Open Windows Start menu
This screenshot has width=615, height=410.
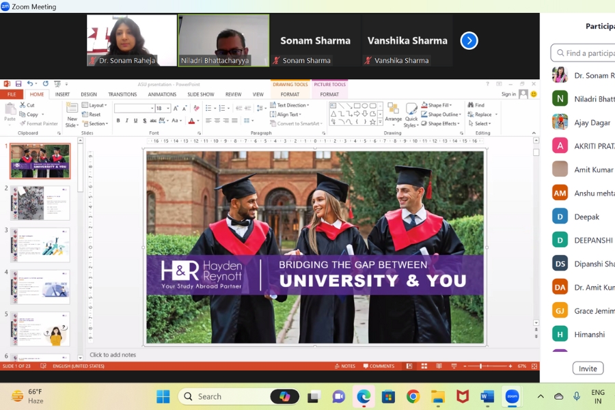pos(163,396)
